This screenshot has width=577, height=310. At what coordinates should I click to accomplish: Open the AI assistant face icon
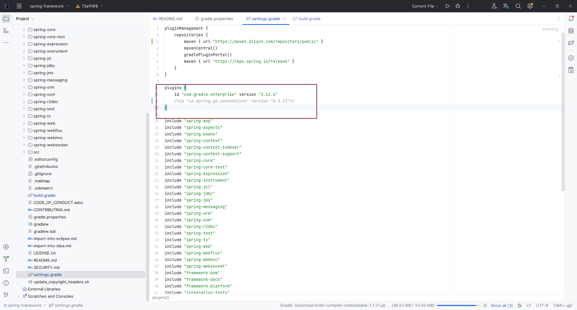571,58
